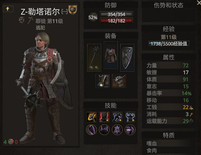Select the flexing figure skill icon
The width and height of the screenshot is (201, 155).
[x=130, y=117]
